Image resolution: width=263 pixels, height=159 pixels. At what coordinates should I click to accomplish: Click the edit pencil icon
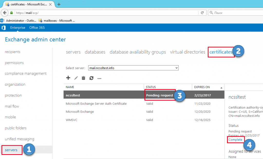[x=76, y=78]
